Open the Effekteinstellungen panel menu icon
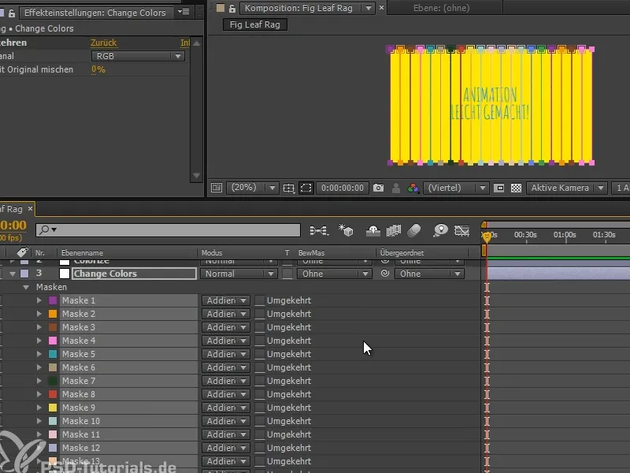 pos(183,12)
